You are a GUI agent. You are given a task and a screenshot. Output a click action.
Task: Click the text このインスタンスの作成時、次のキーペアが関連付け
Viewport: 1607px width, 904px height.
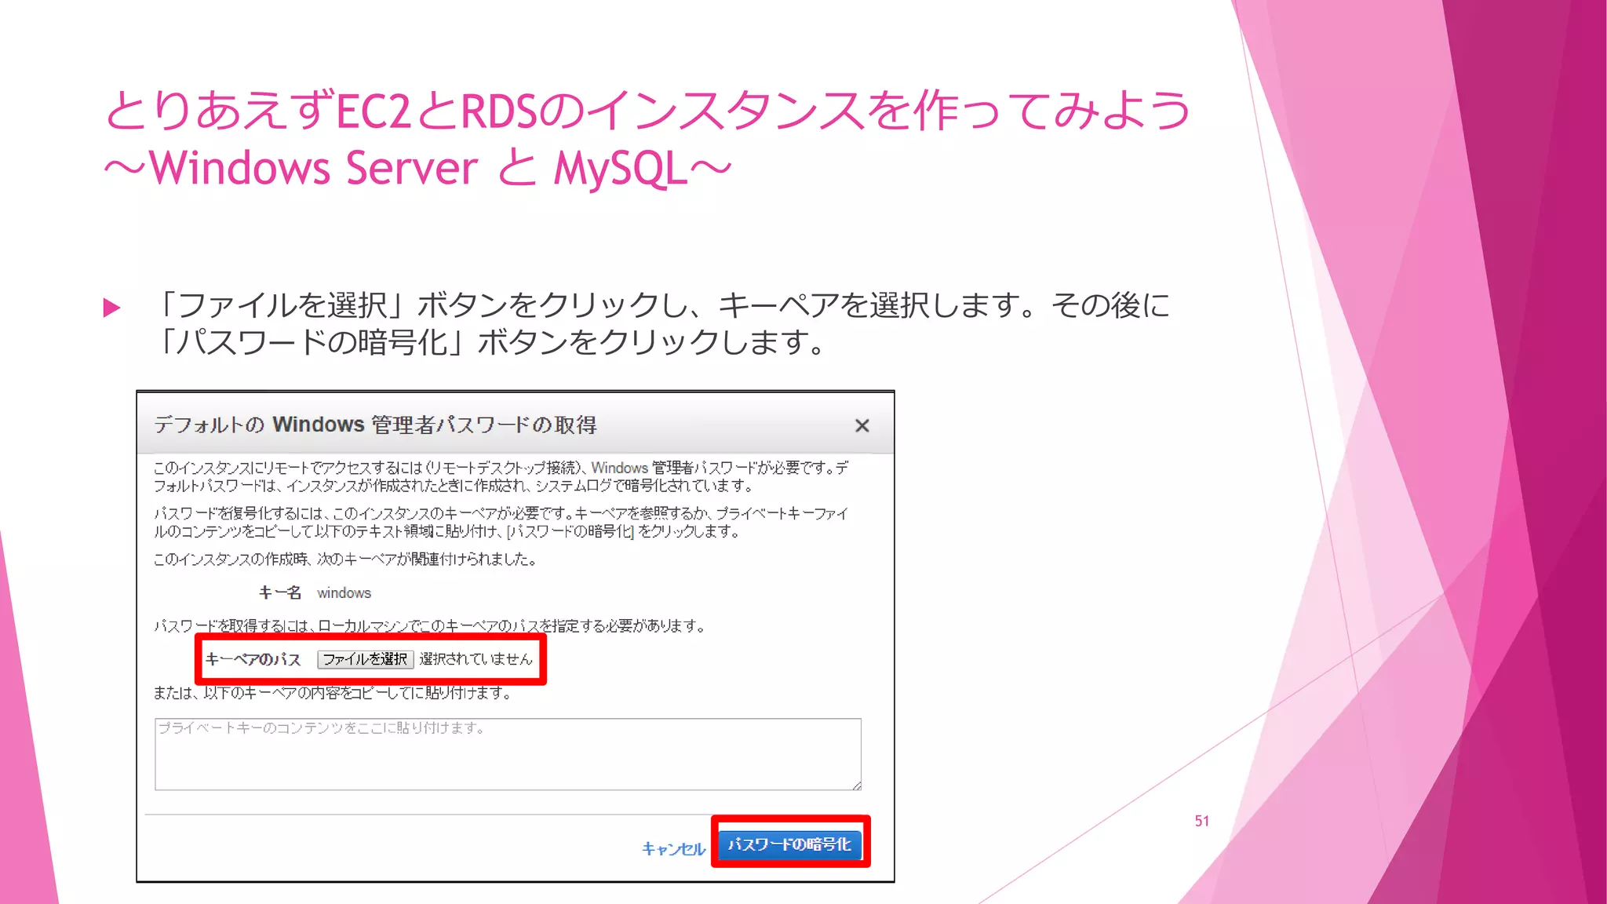[x=344, y=560]
